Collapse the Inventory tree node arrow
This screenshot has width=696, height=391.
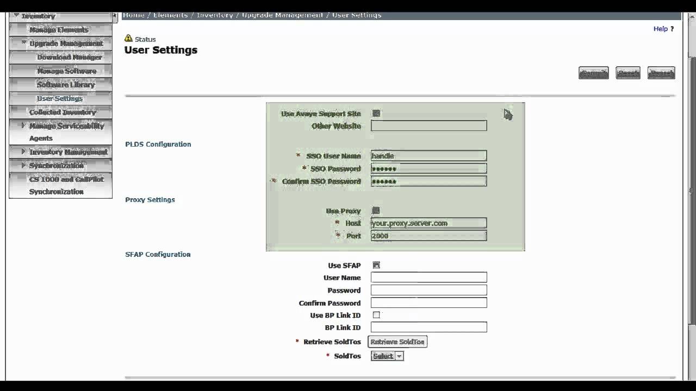17,16
